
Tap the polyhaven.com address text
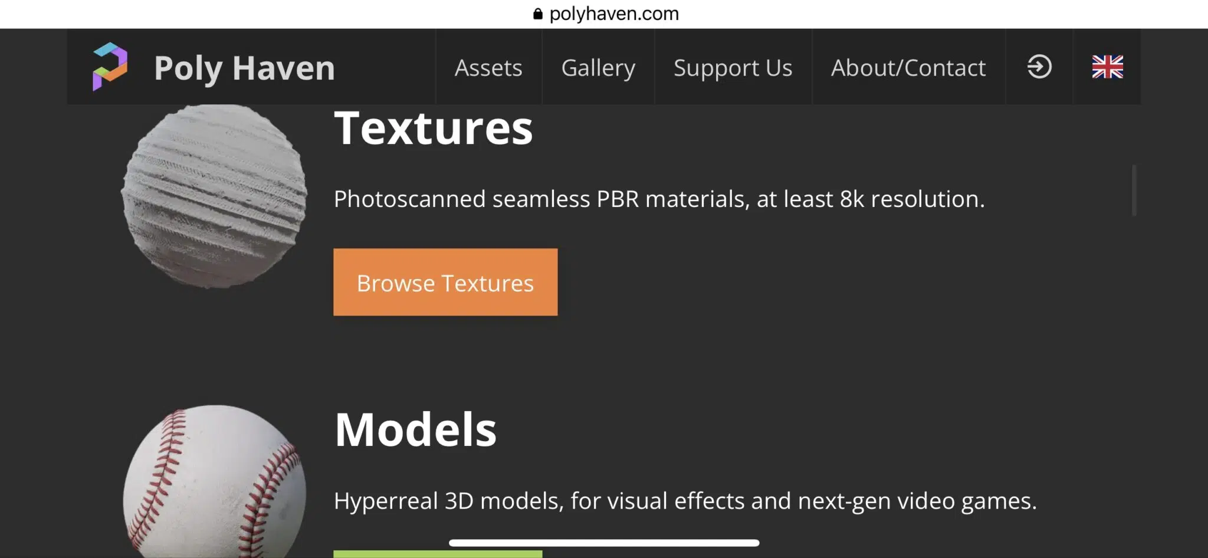[613, 14]
